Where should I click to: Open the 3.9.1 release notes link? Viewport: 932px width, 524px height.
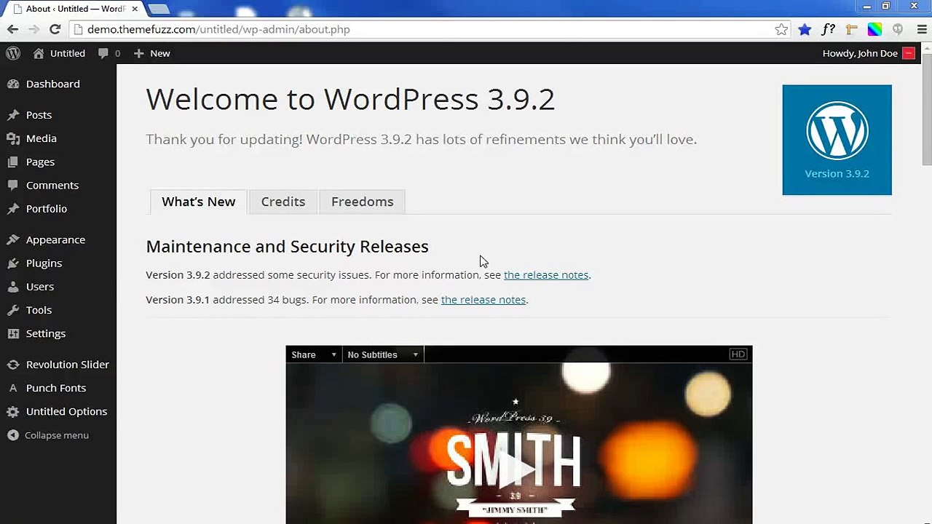[x=483, y=300]
